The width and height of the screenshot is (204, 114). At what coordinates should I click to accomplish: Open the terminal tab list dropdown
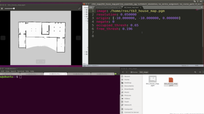pyautogui.click(x=119, y=74)
